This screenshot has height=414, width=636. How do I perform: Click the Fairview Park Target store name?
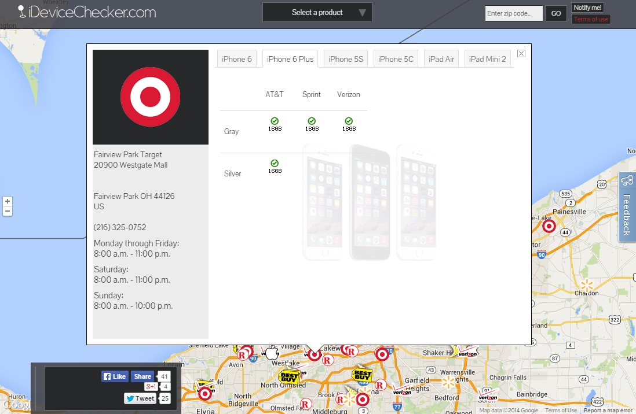click(128, 154)
